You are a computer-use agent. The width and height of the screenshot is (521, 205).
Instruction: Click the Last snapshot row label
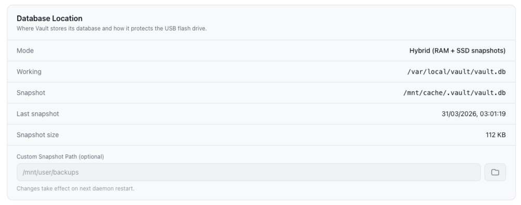(38, 114)
